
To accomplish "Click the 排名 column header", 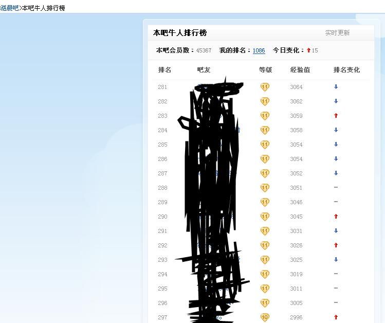I will tap(164, 70).
